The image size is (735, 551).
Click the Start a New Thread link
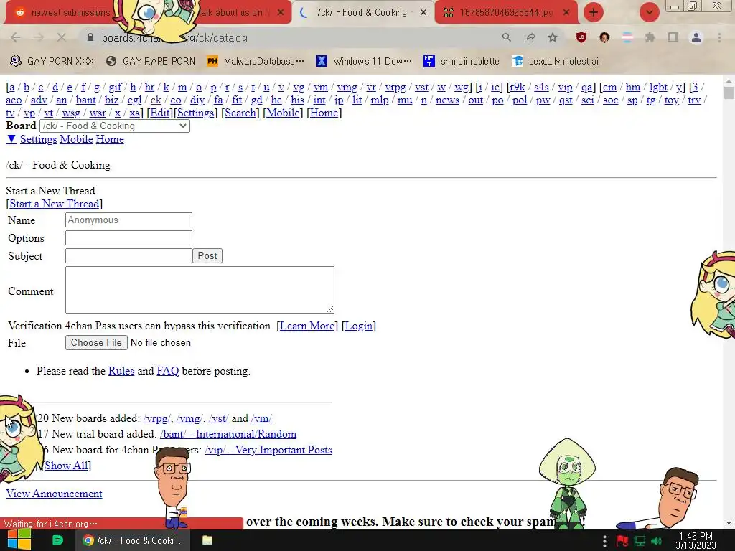[x=55, y=204]
